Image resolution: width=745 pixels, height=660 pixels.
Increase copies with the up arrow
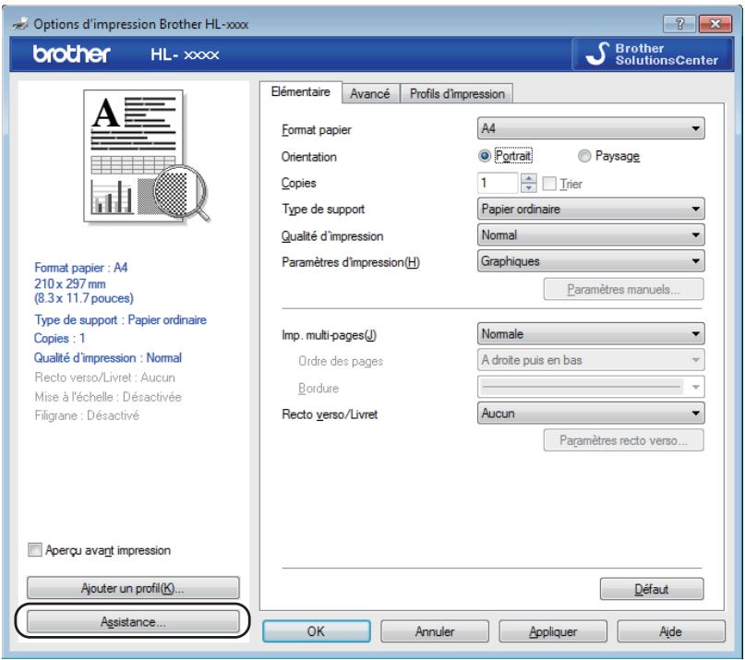point(528,179)
